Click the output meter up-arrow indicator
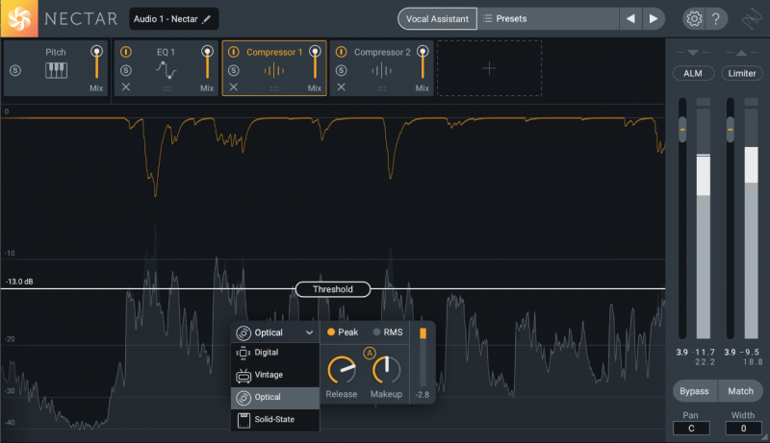Screen dimensions: 770x443 (x=741, y=53)
